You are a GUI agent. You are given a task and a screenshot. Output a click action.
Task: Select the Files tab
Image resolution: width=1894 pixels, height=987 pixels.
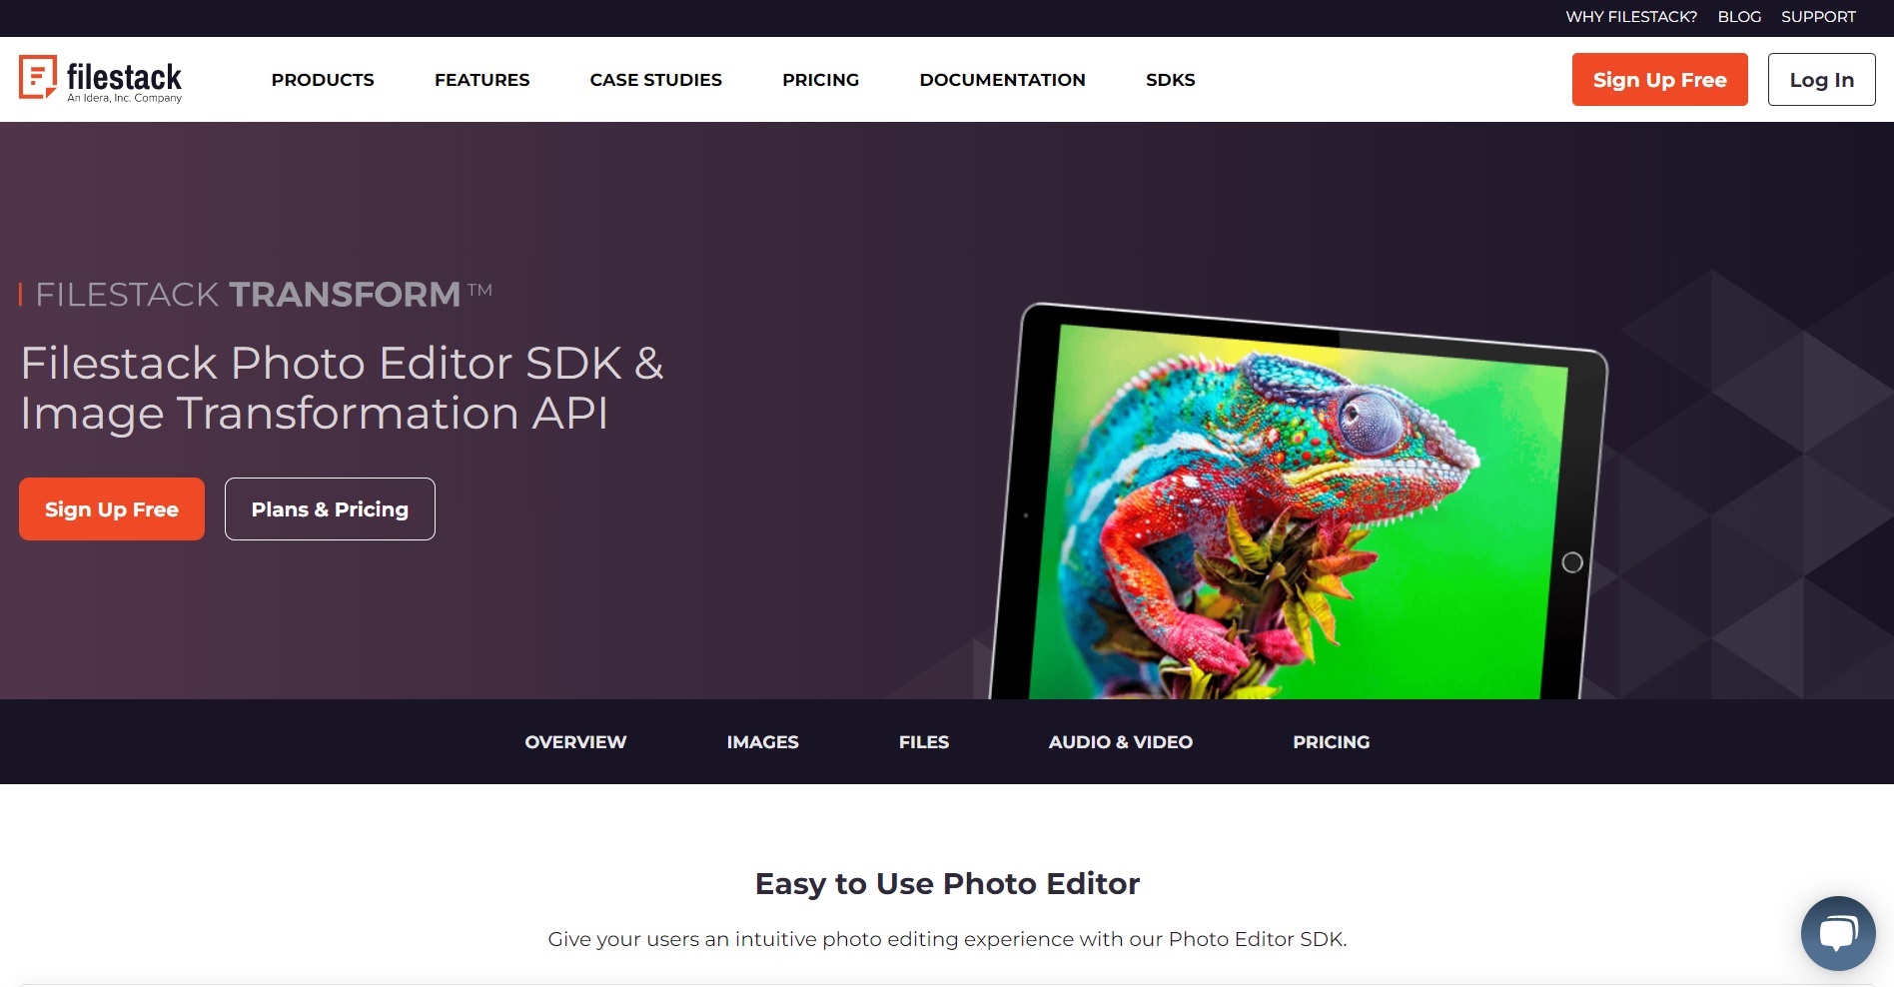[923, 742]
